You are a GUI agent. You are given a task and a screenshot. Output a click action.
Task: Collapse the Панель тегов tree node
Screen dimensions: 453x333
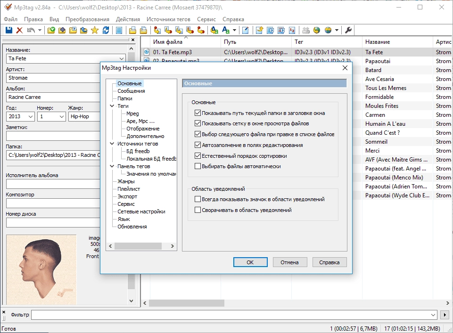click(112, 166)
